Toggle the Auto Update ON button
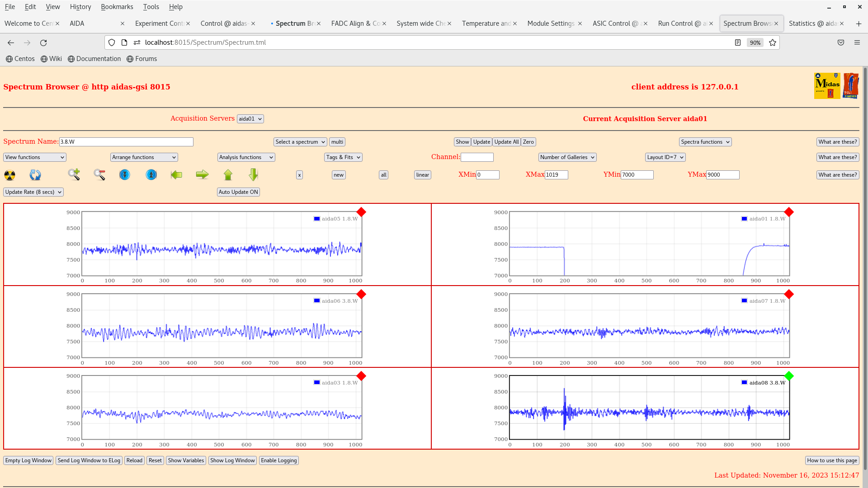 point(238,192)
